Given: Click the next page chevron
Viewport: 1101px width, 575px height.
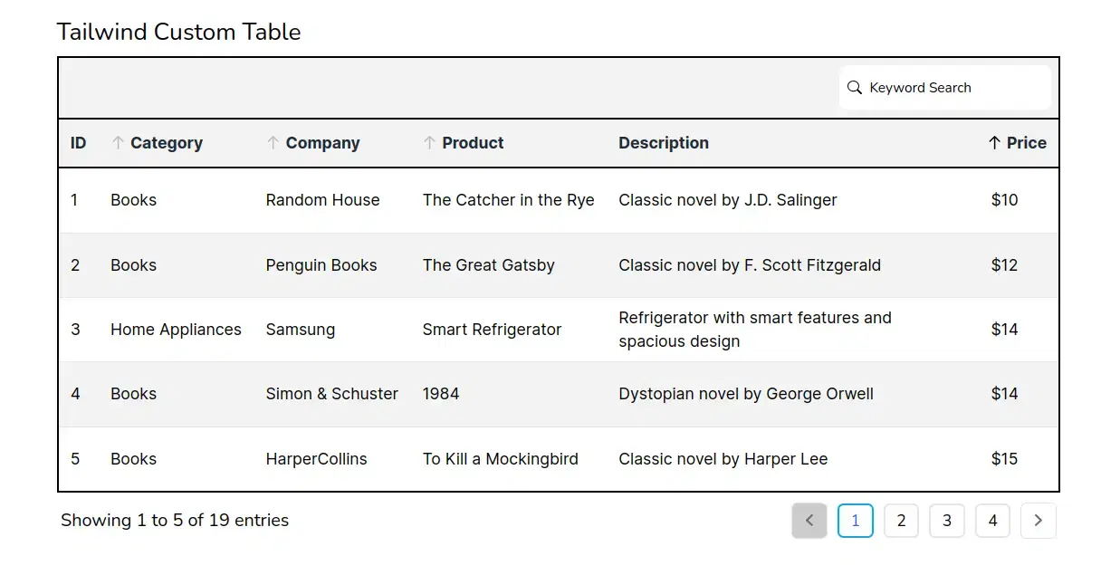Looking at the screenshot, I should (1038, 521).
